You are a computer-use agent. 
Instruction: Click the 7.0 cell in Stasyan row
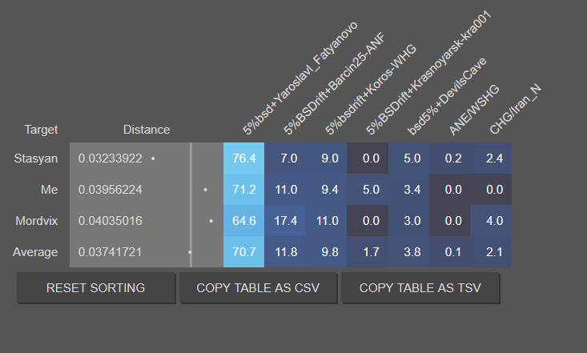click(x=285, y=158)
